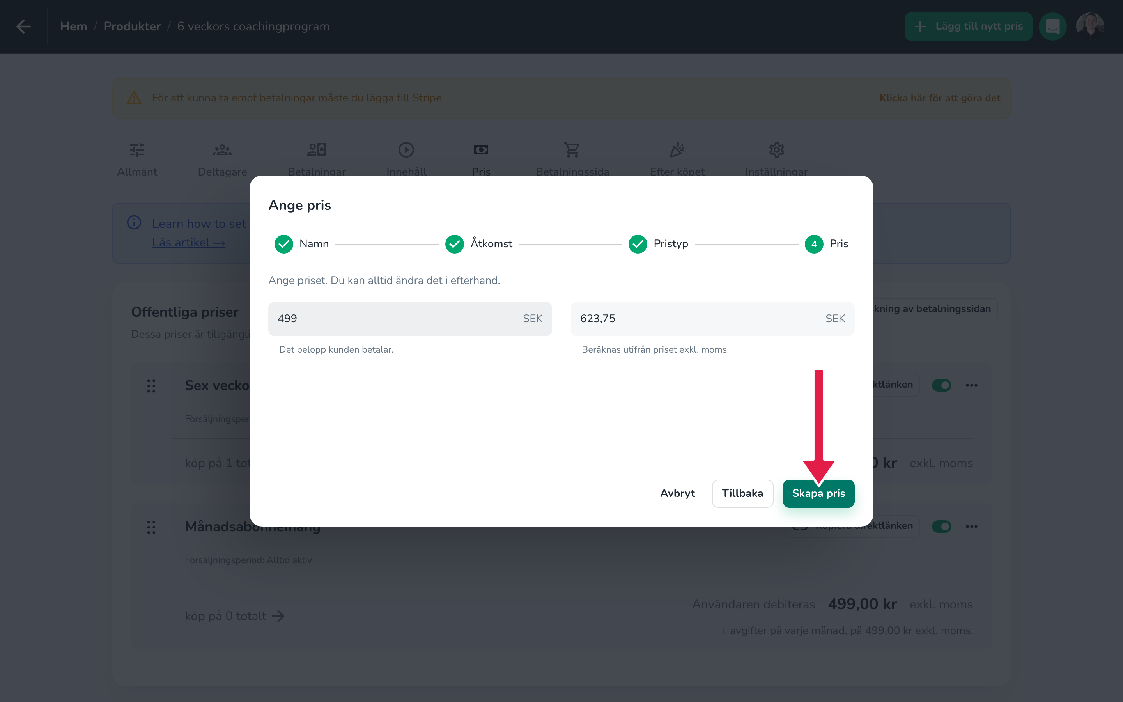This screenshot has height=702, width=1123.
Task: Grab the drag handle for Sex veckor price
Action: (151, 386)
